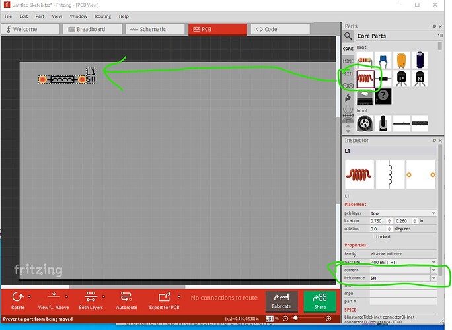Open the SIM parts bin
Image resolution: width=452 pixels, height=330 pixels.
click(x=348, y=74)
